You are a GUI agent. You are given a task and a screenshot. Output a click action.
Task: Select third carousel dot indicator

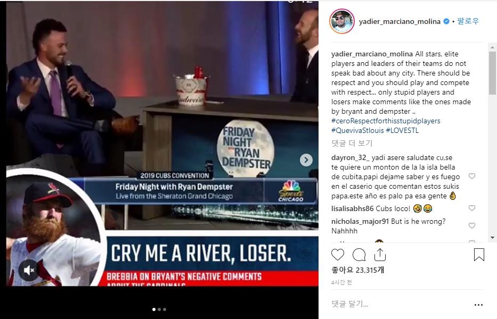coord(165,309)
